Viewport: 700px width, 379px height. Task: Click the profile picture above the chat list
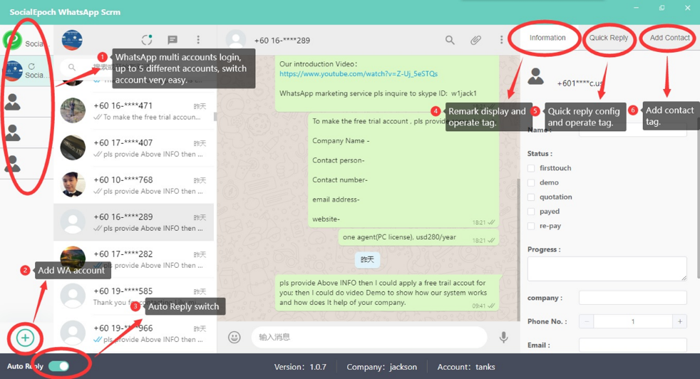tap(72, 40)
